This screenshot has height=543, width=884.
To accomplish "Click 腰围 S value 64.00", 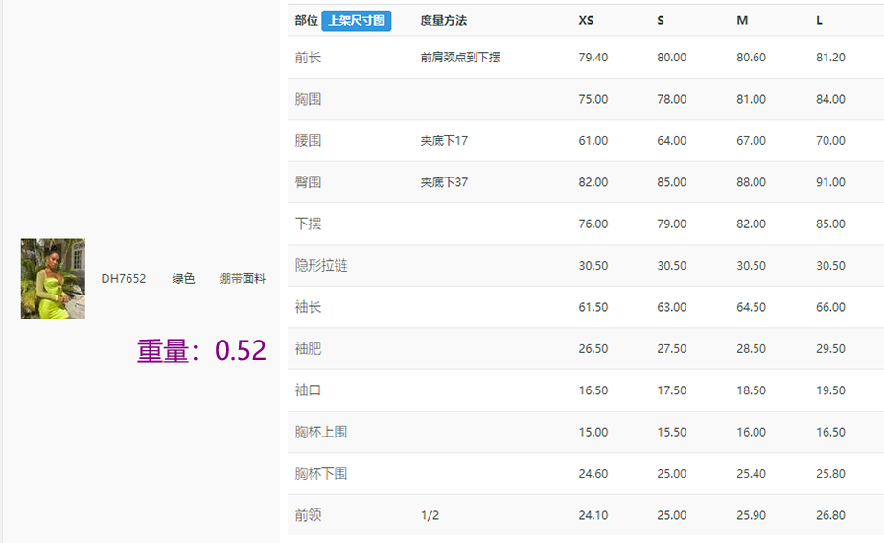I will (x=671, y=141).
